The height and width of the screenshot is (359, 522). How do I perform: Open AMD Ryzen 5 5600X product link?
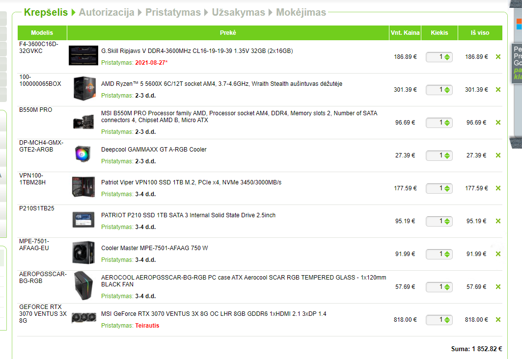[222, 84]
